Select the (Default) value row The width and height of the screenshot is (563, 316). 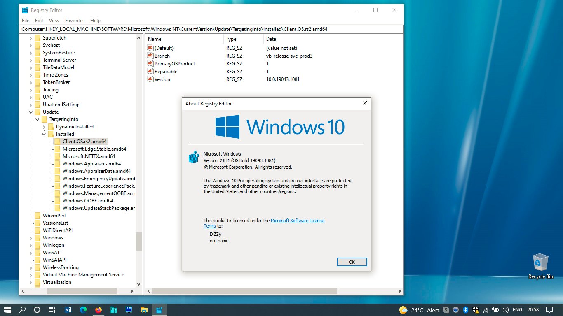[164, 48]
